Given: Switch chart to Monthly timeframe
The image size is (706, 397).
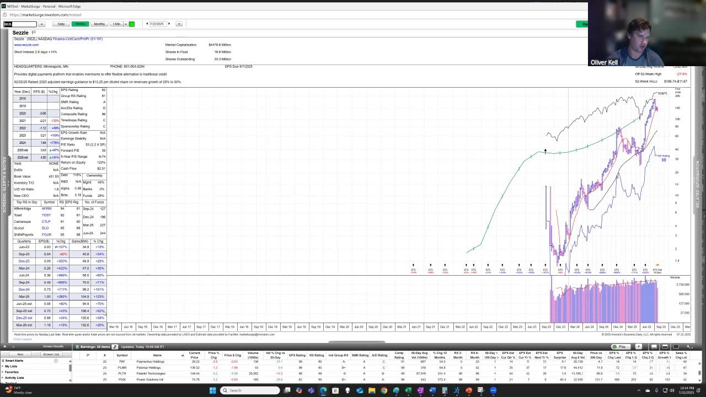Looking at the screenshot, I should [x=99, y=24].
